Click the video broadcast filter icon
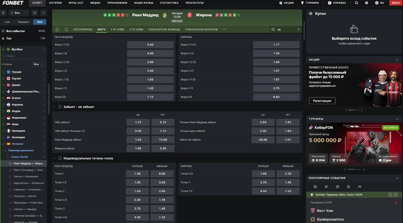This screenshot has height=223, width=403. 35,13
